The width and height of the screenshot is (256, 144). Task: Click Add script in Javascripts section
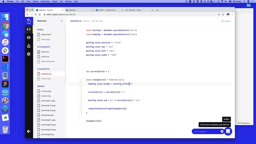pyautogui.click(x=46, y=78)
